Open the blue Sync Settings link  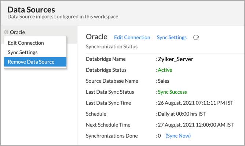[x=172, y=37]
